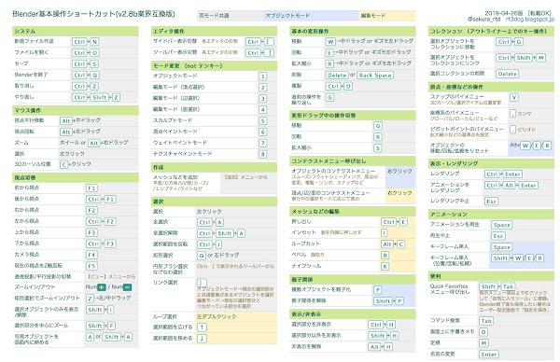This screenshot has width=560, height=362.
Task: Click the Q key in the 'Blenderを終了' row
Action: pos(94,75)
